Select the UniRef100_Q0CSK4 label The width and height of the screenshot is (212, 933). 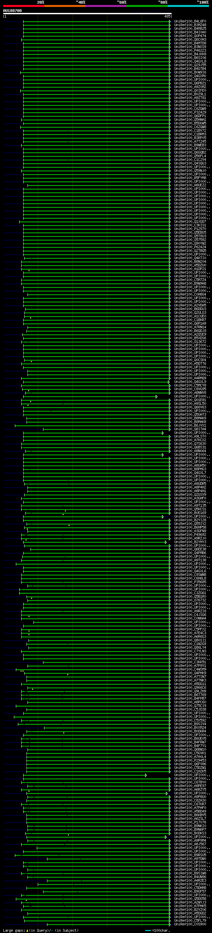tap(190, 360)
